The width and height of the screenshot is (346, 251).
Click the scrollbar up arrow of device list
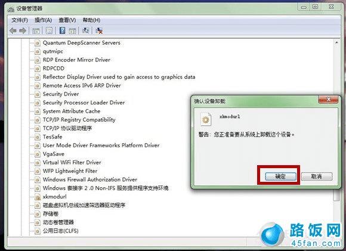(336, 43)
